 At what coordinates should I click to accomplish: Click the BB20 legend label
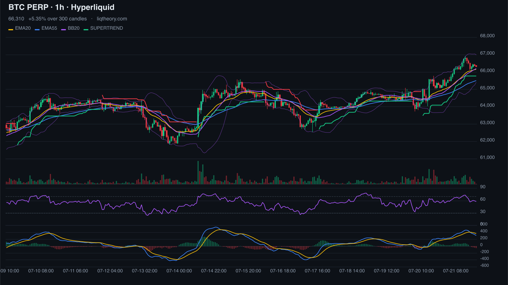pyautogui.click(x=74, y=28)
